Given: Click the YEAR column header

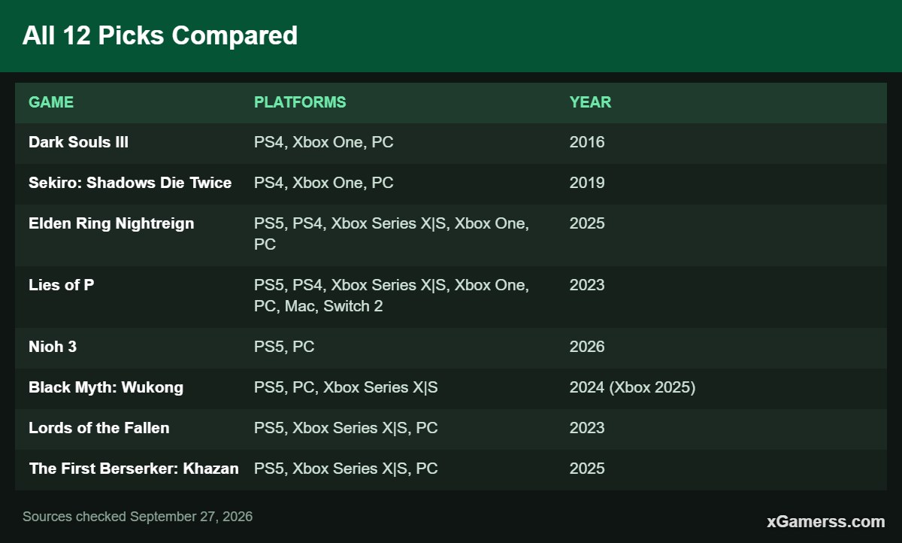Looking at the screenshot, I should point(590,102).
